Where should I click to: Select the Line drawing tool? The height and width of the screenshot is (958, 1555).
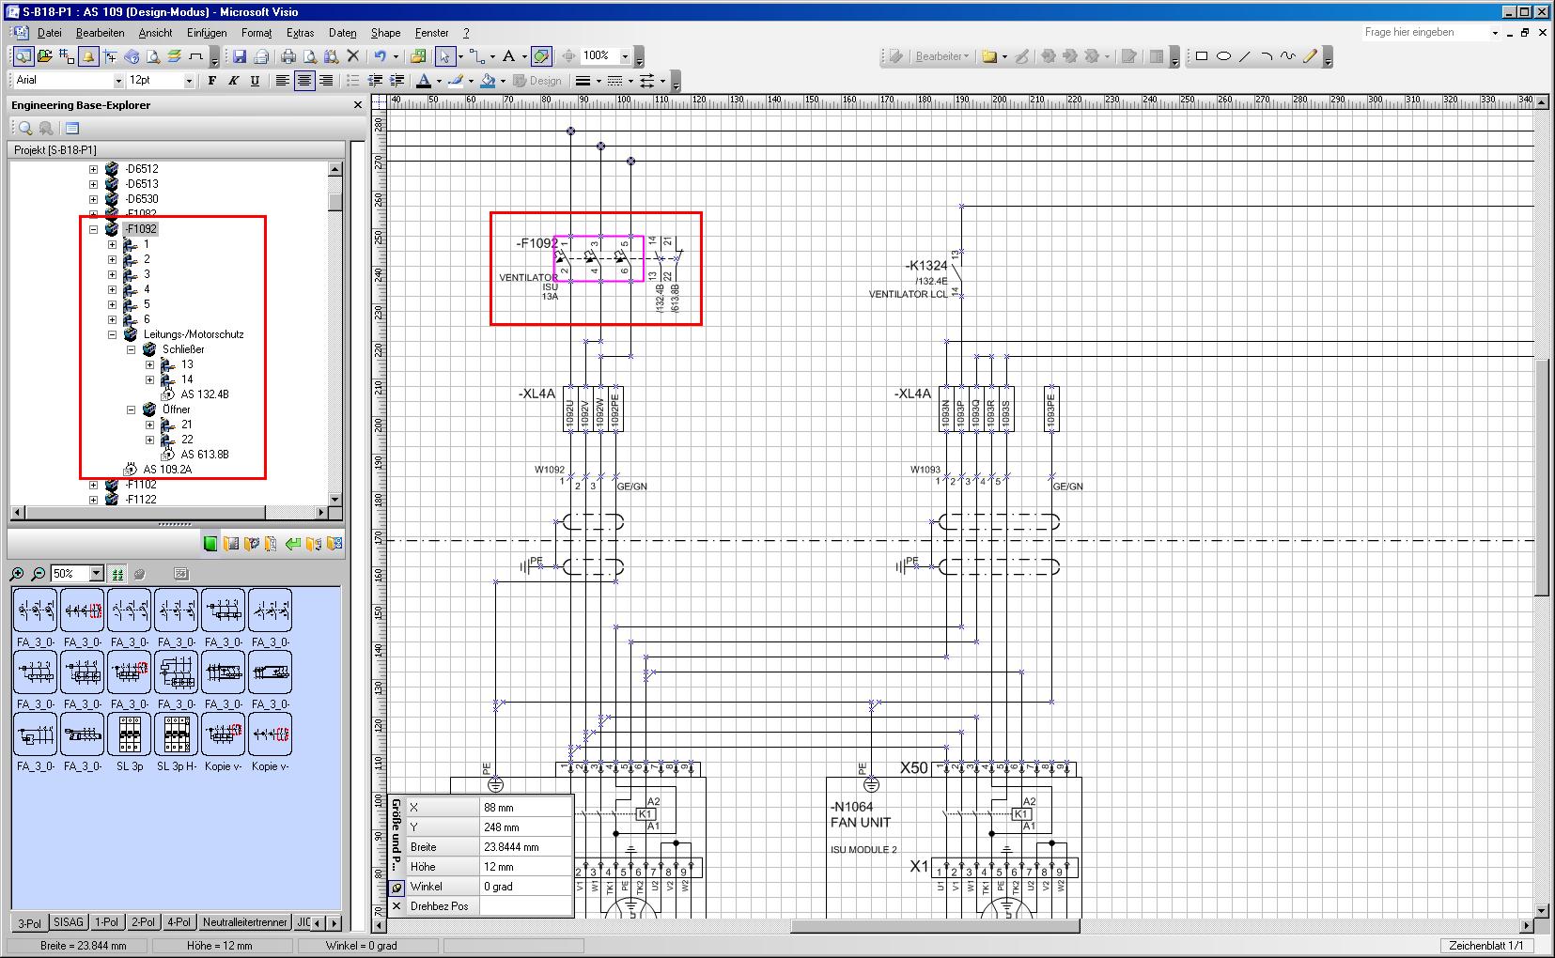(1245, 56)
